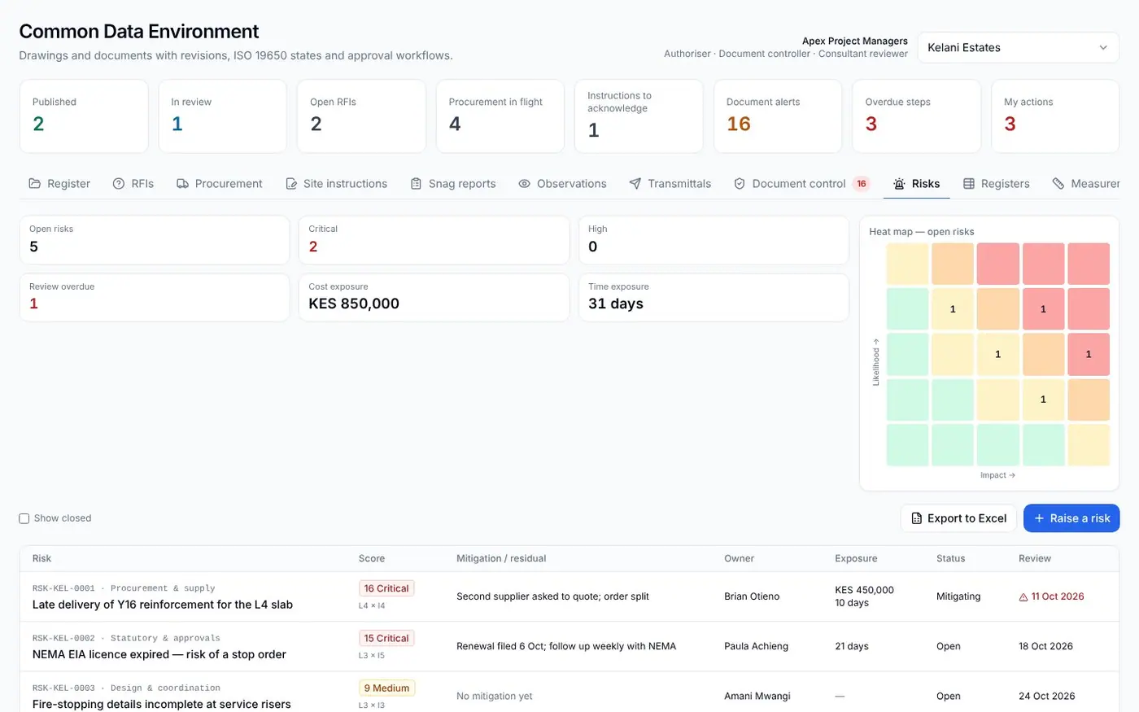Open the My actions summary card
Image resolution: width=1139 pixels, height=712 pixels.
[x=1055, y=116]
